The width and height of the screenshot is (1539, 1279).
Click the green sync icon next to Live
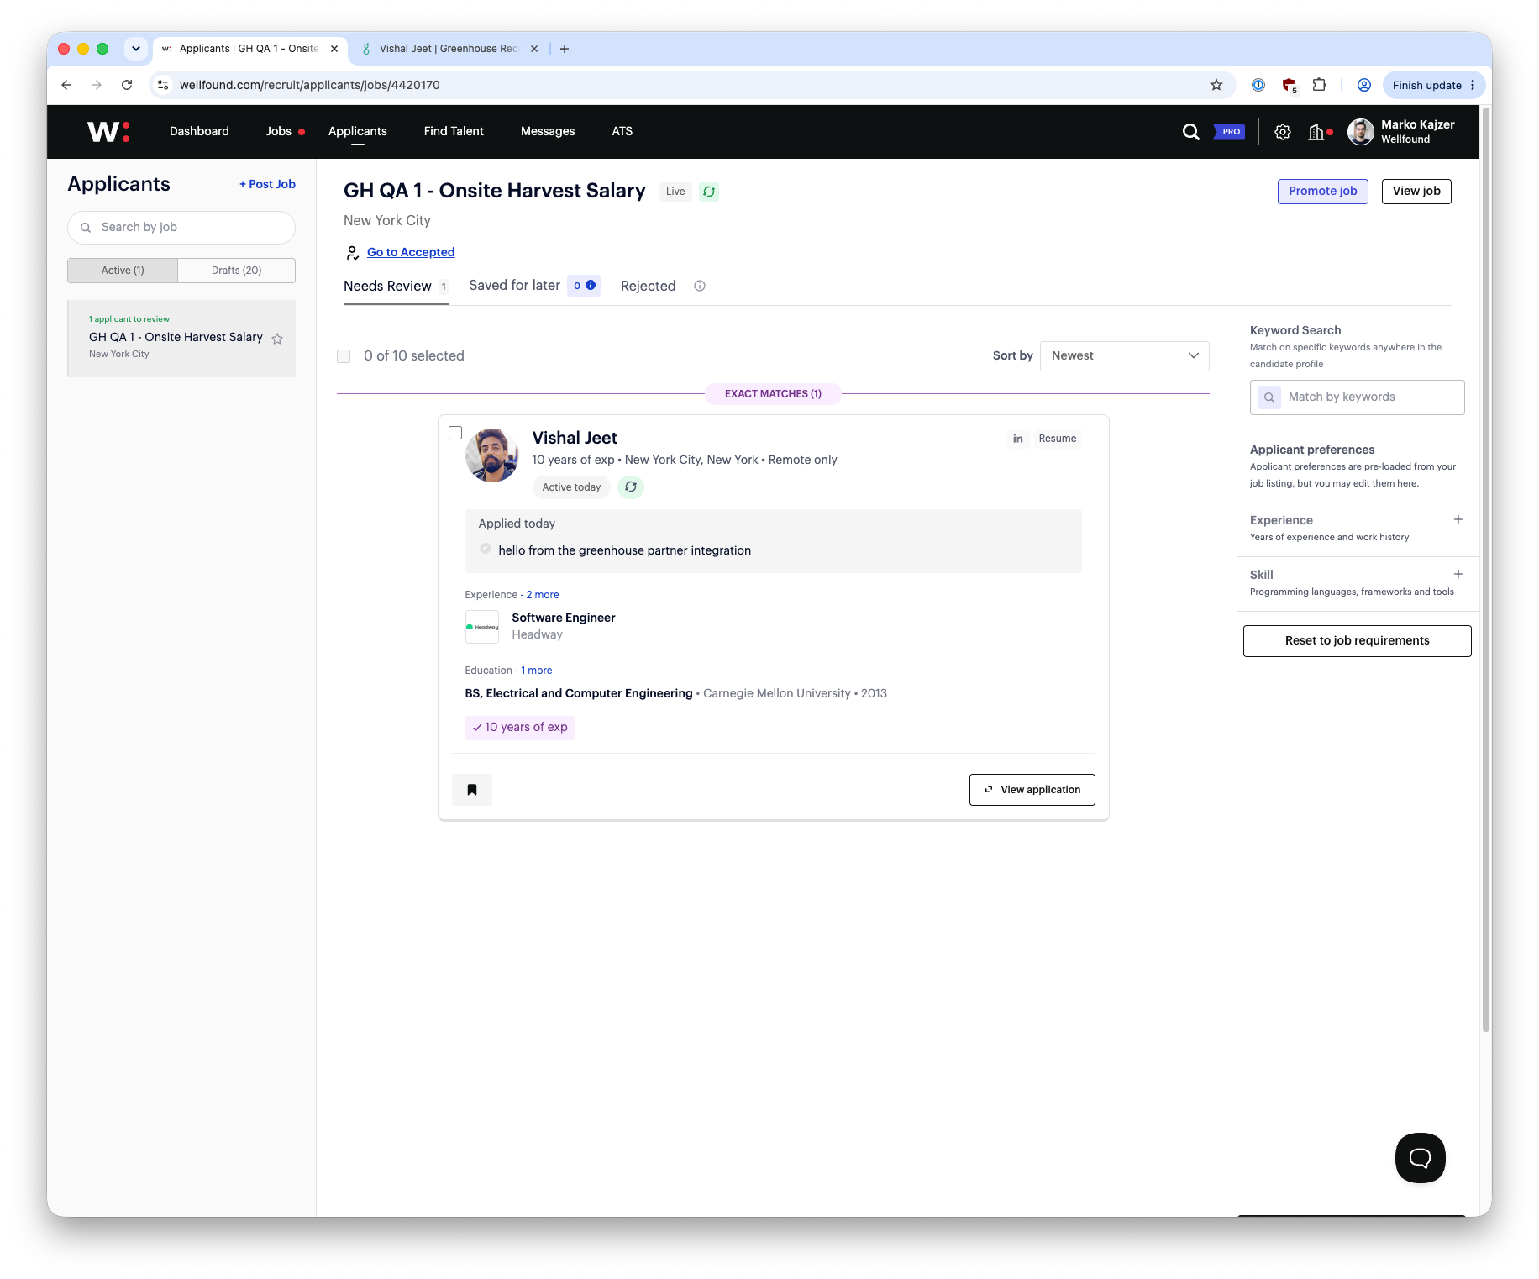pos(709,192)
